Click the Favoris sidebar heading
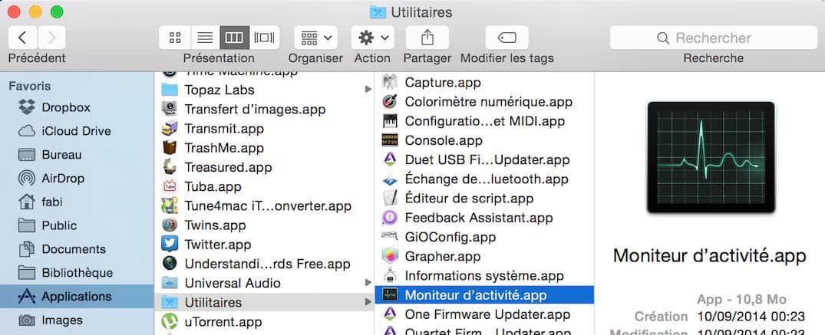This screenshot has height=335, width=825. (30, 86)
